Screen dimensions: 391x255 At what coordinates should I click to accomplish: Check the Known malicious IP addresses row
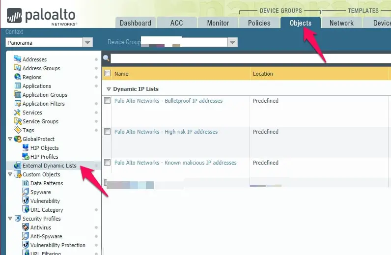pyautogui.click(x=107, y=163)
